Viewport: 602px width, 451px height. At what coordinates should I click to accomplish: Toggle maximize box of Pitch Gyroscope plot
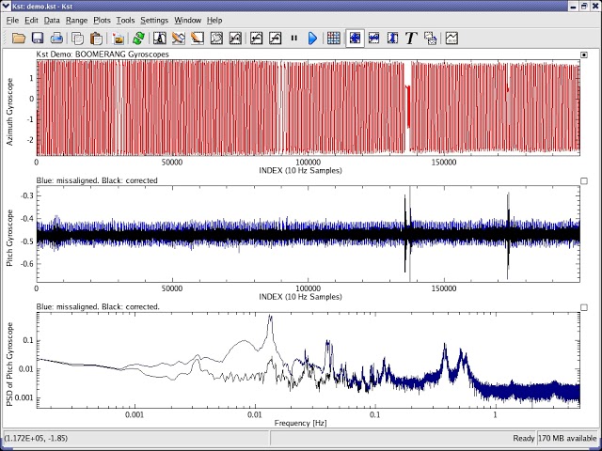coord(584,181)
